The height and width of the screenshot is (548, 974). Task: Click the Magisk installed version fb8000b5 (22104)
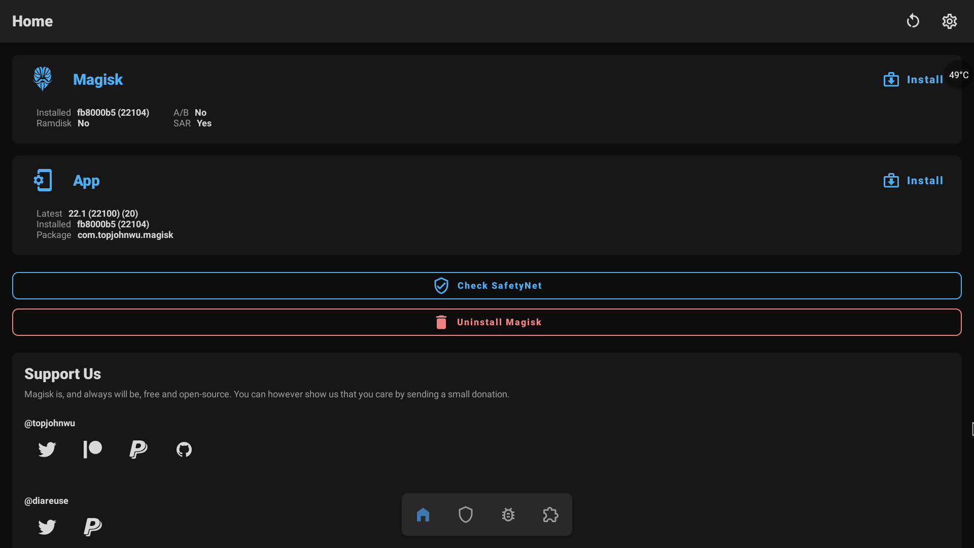[113, 113]
